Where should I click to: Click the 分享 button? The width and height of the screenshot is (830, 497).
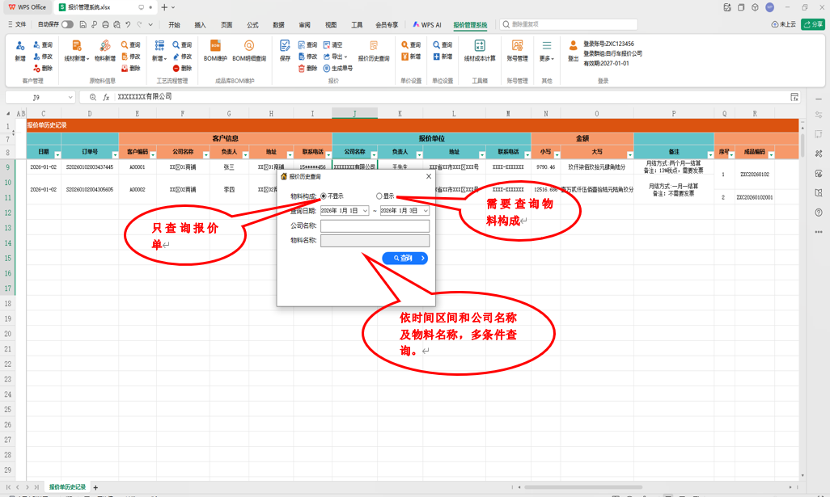[813, 24]
